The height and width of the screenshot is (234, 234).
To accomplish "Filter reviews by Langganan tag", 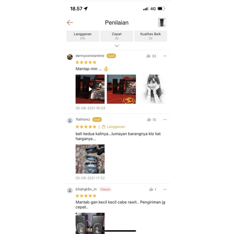I will pyautogui.click(x=83, y=36).
